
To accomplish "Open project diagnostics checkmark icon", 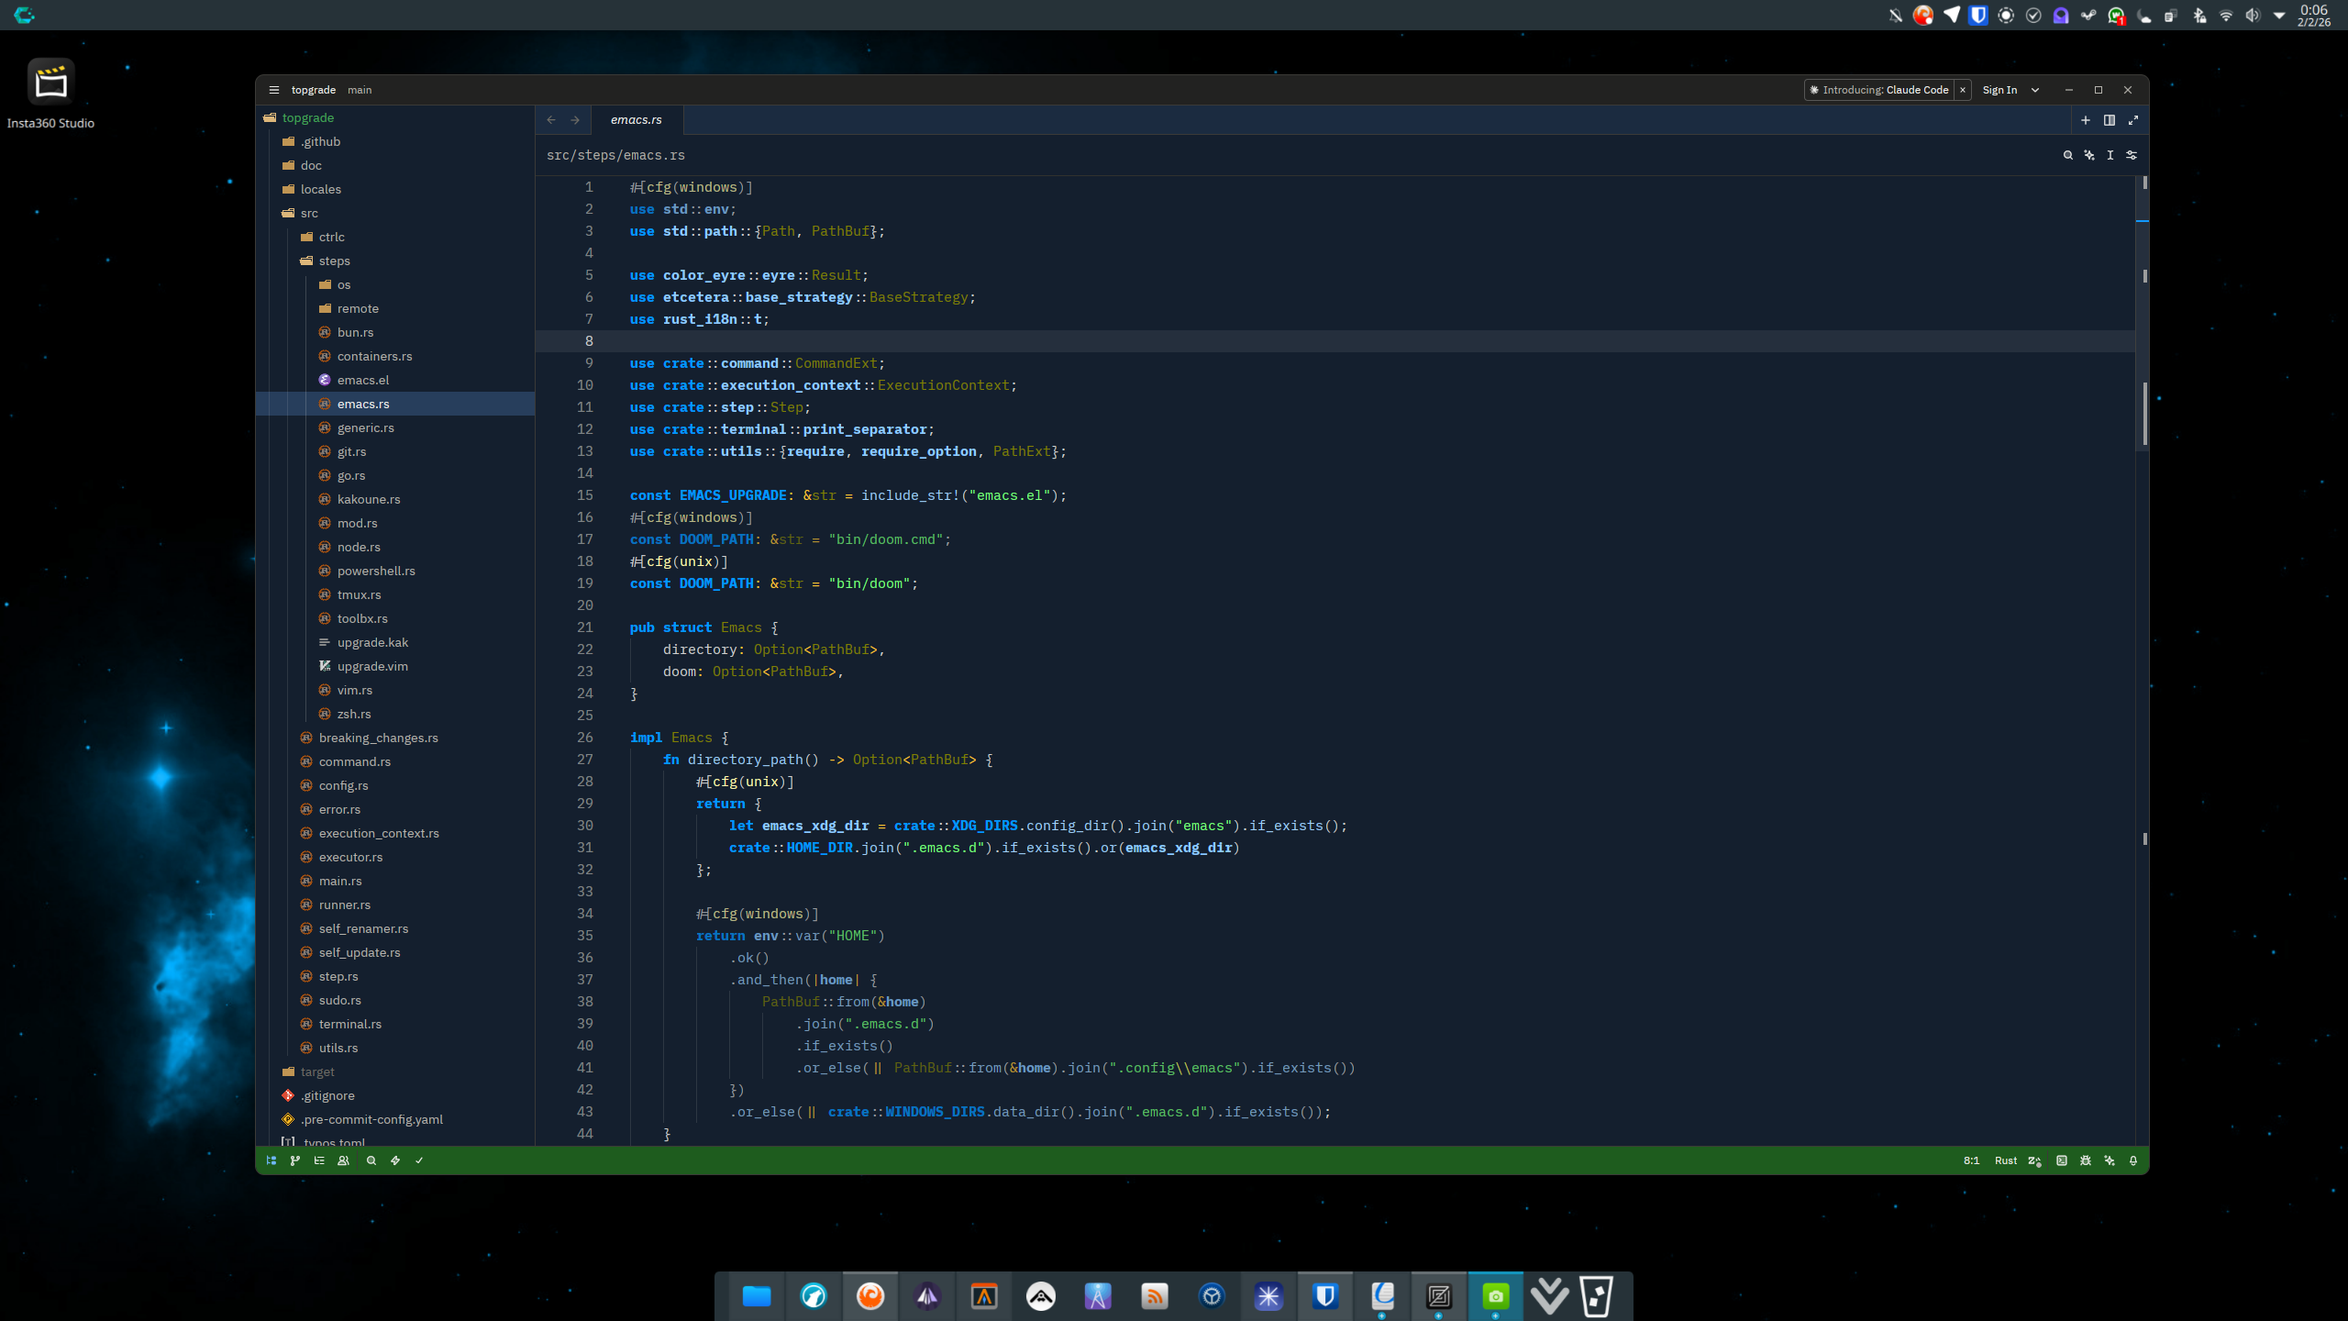I will tap(419, 1160).
